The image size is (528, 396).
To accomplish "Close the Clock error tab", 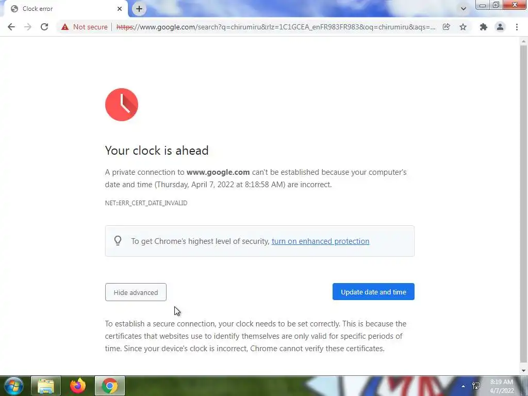I will [120, 9].
